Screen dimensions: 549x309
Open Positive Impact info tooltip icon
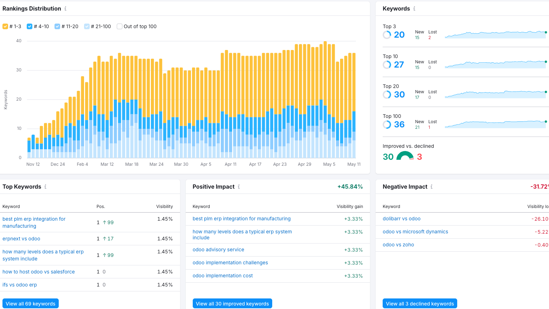pyautogui.click(x=239, y=187)
